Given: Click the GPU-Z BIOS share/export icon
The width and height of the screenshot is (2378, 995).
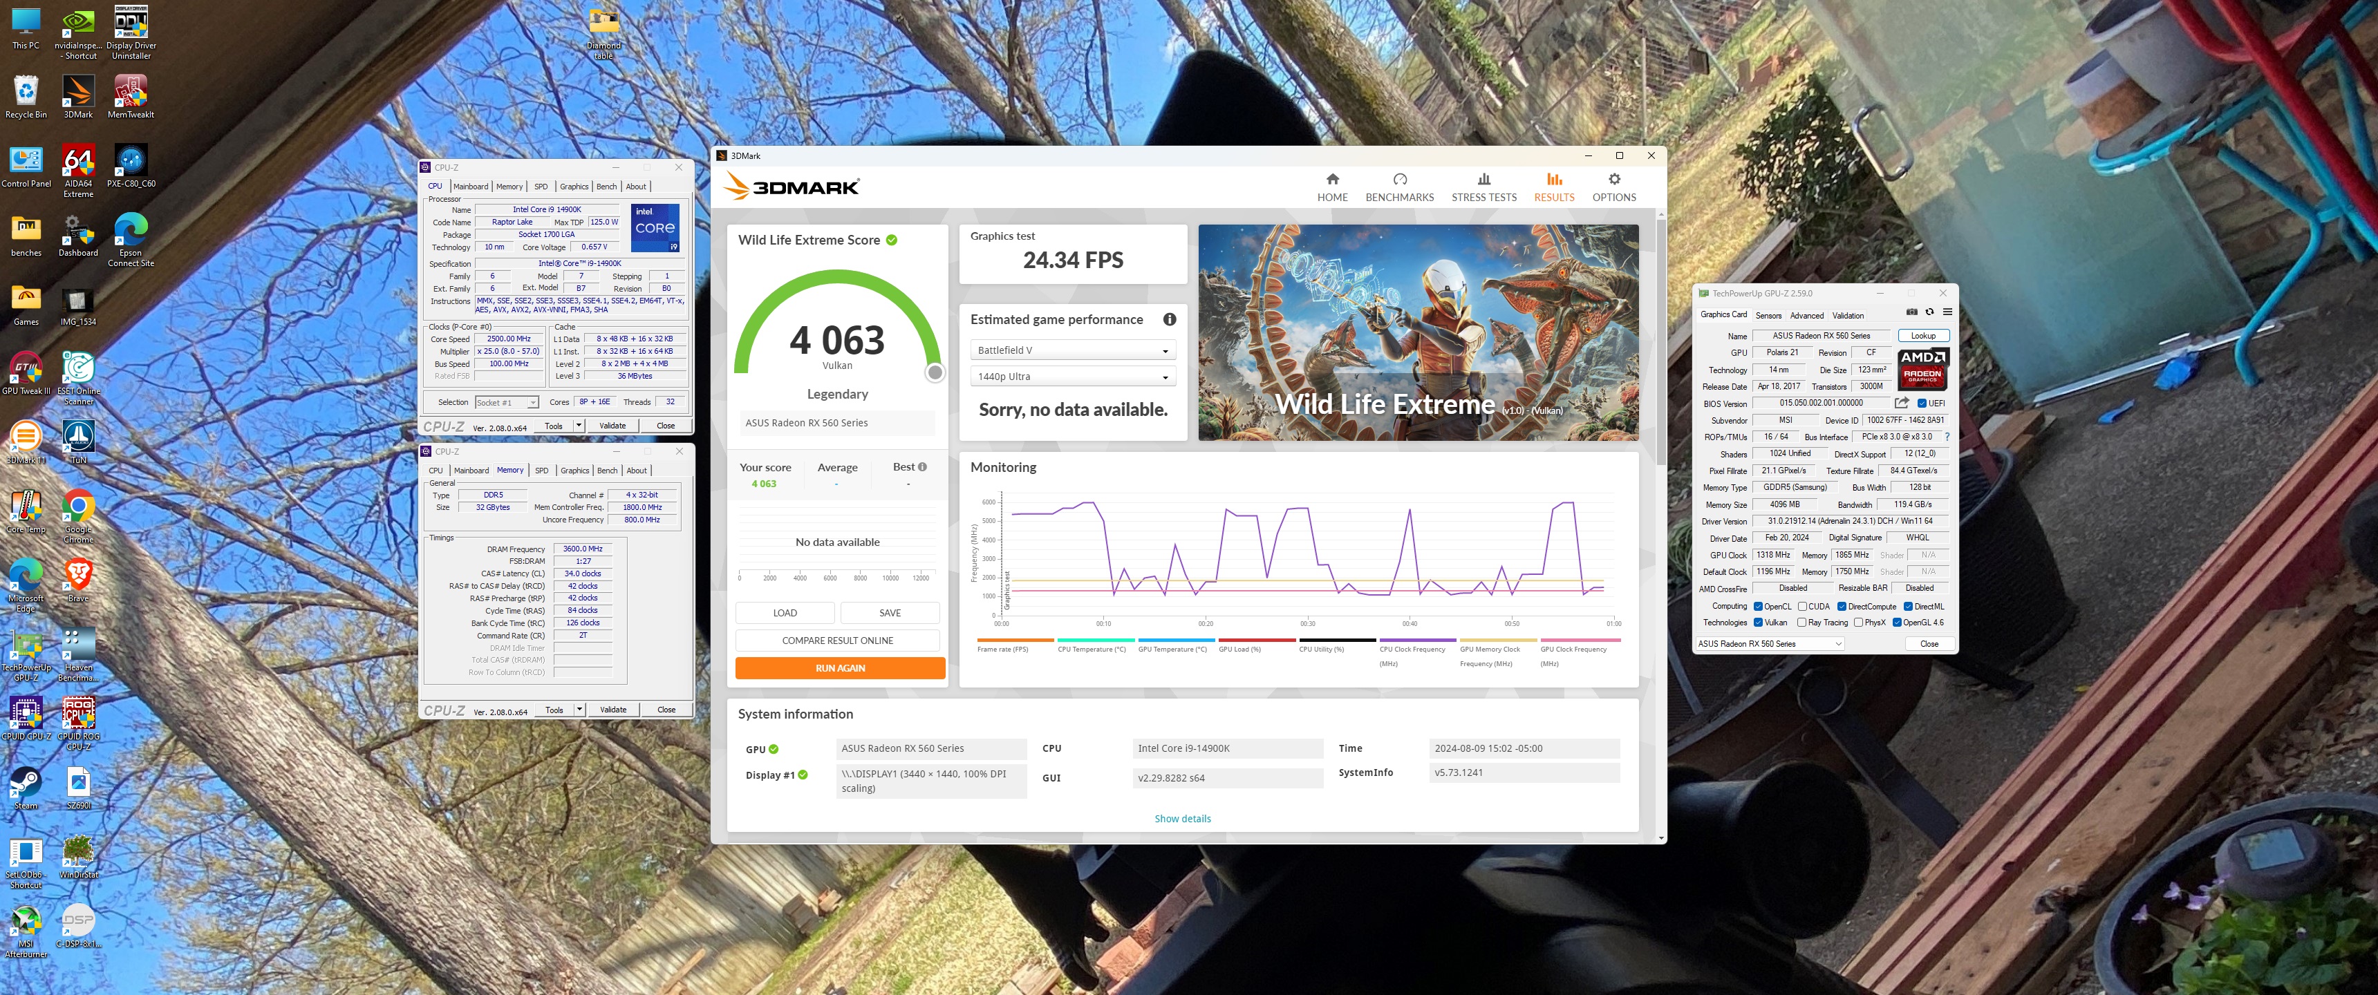Looking at the screenshot, I should coord(1902,404).
